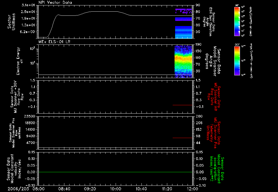The image size is (278, 192).
Task: Click the '14100' scanner position tick value
Action: click(29, 129)
